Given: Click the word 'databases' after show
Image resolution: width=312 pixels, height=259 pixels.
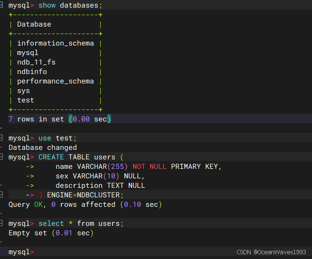Looking at the screenshot, I should pyautogui.click(x=79, y=5).
